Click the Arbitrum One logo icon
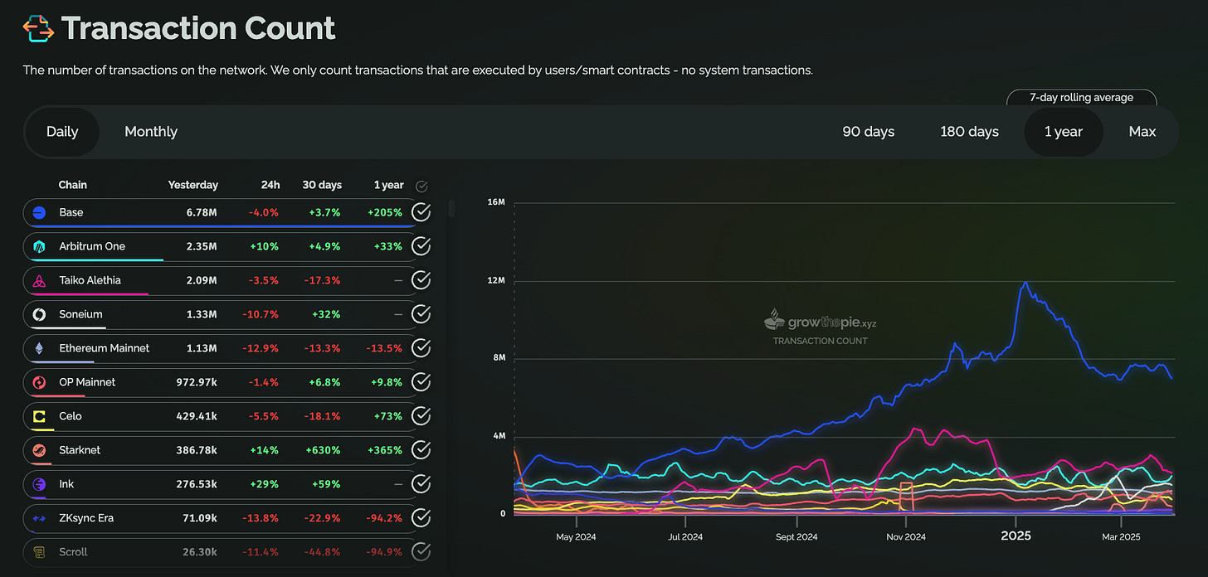 point(39,246)
